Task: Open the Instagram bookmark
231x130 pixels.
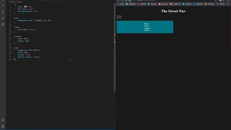Action: 163,4
